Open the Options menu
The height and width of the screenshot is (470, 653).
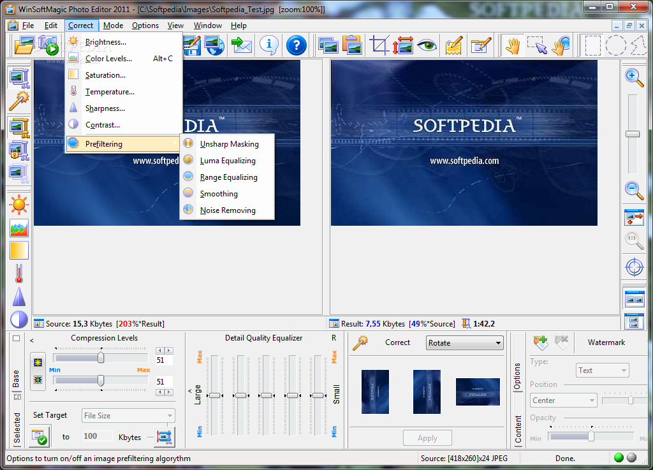tap(145, 26)
